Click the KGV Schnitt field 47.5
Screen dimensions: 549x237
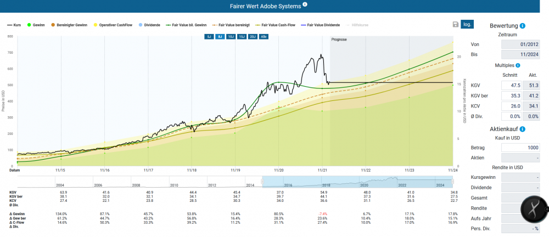tap(512, 86)
